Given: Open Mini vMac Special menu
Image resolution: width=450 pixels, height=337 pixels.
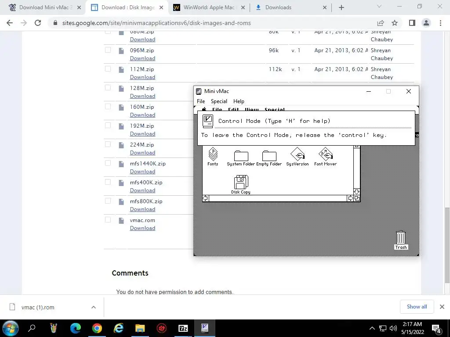Looking at the screenshot, I should [219, 101].
